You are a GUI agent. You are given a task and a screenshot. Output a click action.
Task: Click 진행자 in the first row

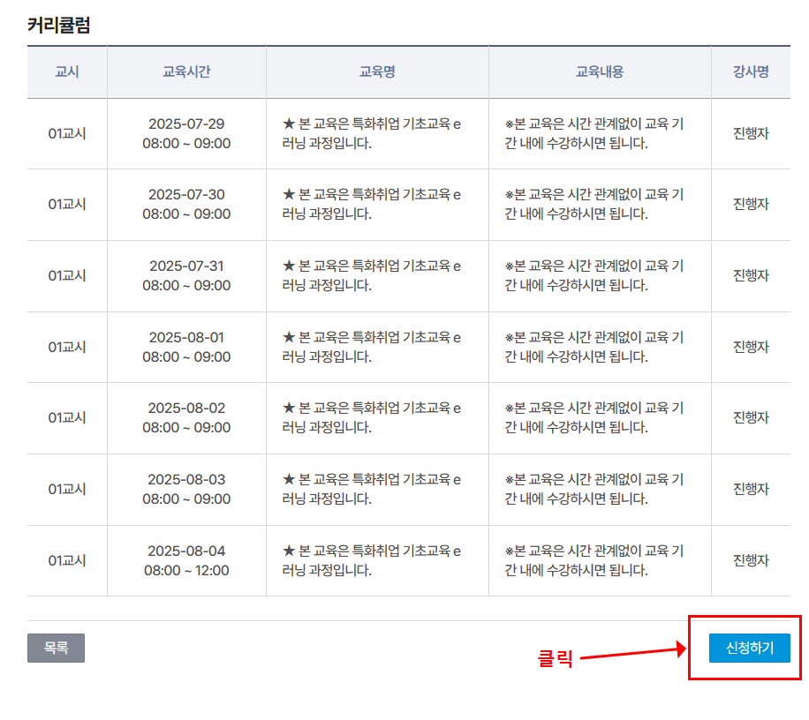pos(751,133)
